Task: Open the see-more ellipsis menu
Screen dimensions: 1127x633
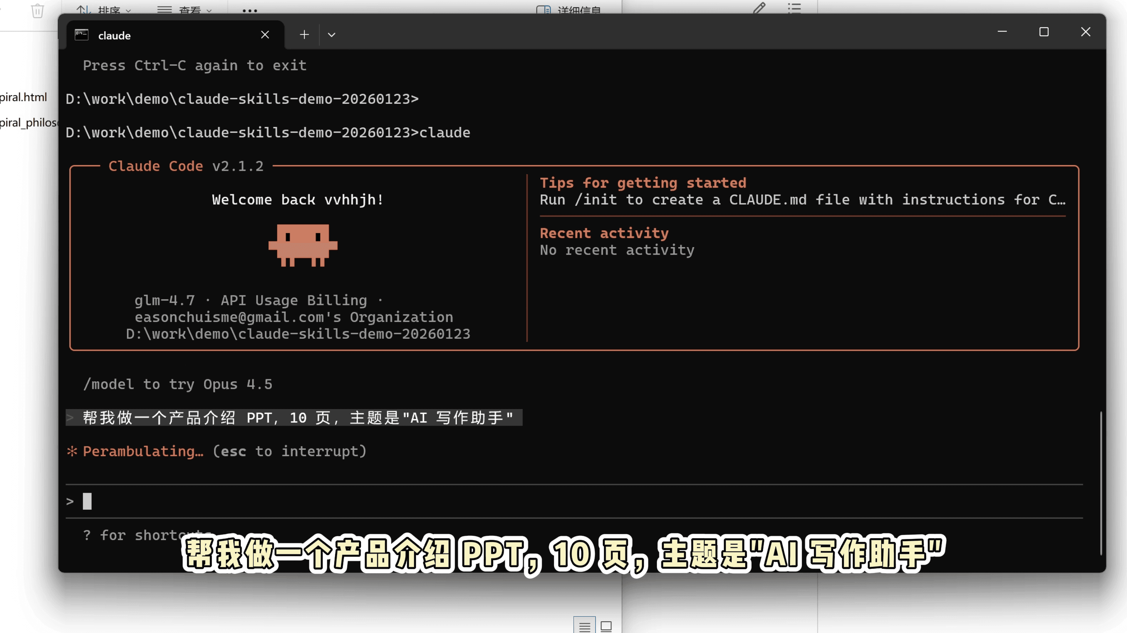Action: [249, 11]
